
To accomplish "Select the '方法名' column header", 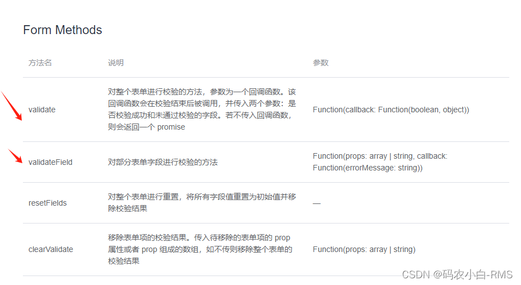I will pyautogui.click(x=40, y=63).
